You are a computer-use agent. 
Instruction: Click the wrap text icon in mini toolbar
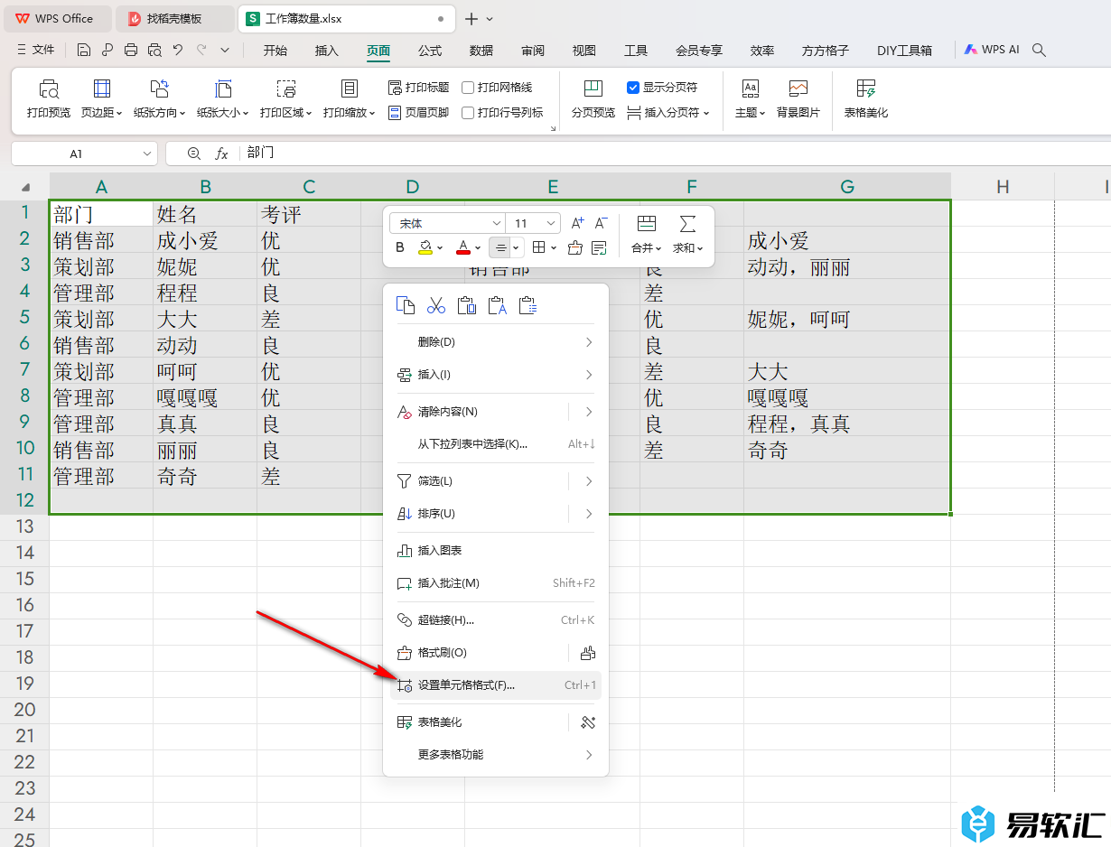click(x=599, y=247)
